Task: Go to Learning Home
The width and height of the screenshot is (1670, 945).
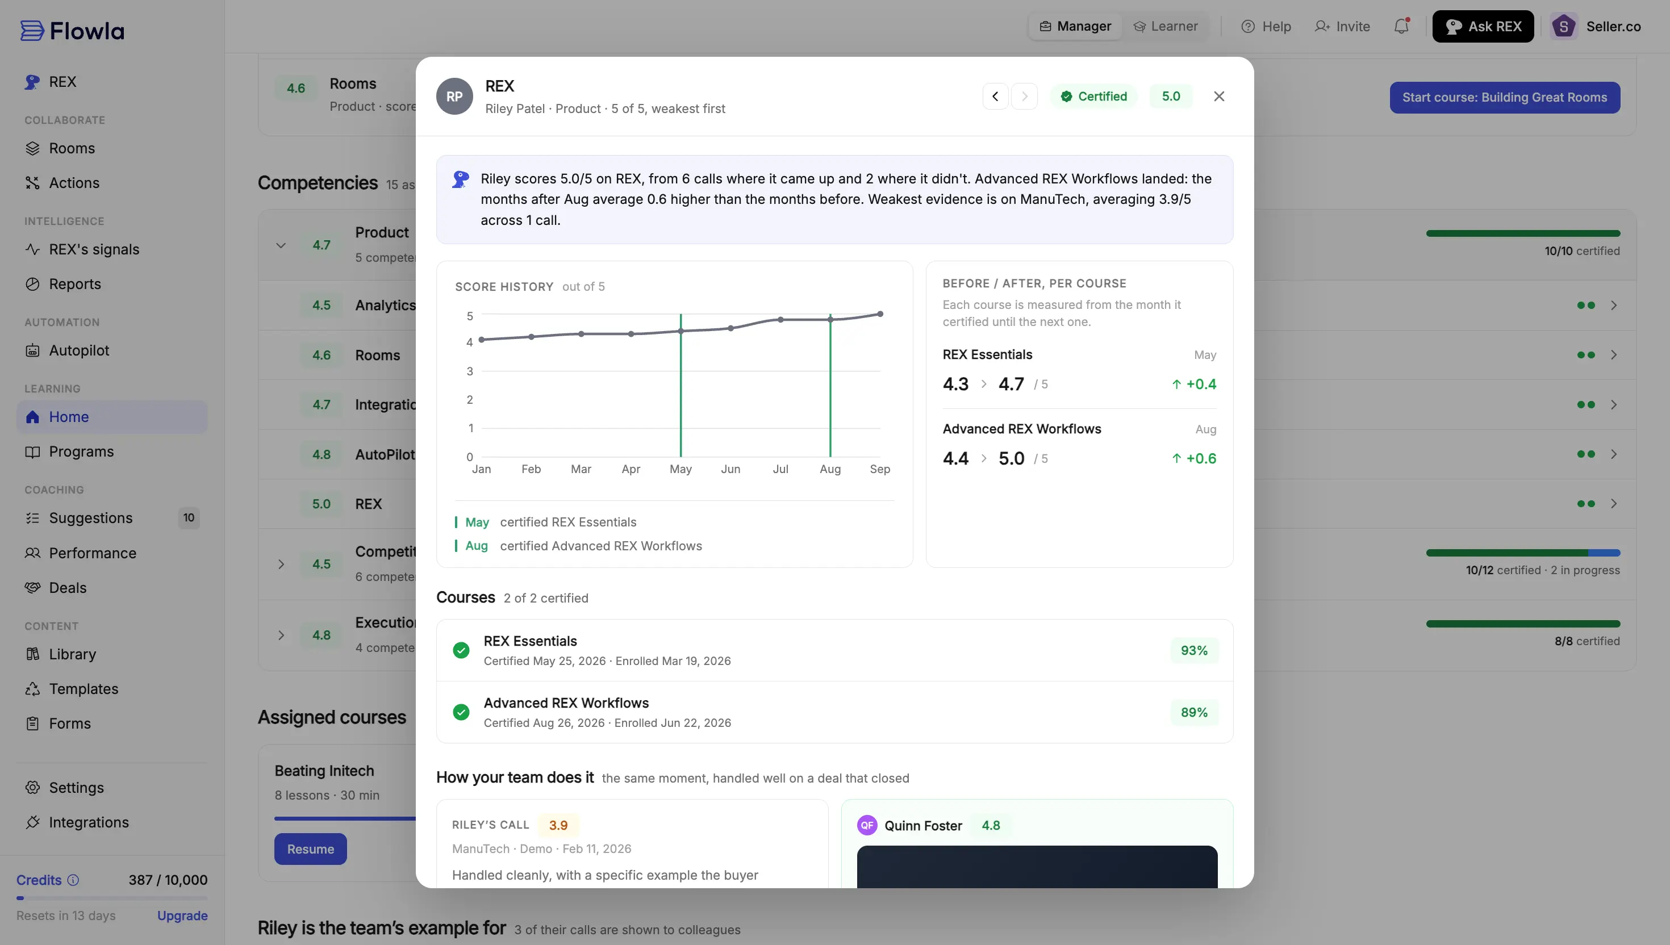Action: [x=112, y=417]
